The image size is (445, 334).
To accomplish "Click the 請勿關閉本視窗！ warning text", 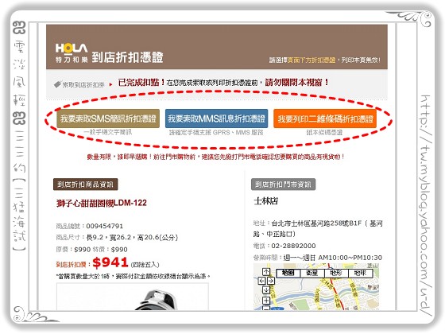I will tap(297, 83).
